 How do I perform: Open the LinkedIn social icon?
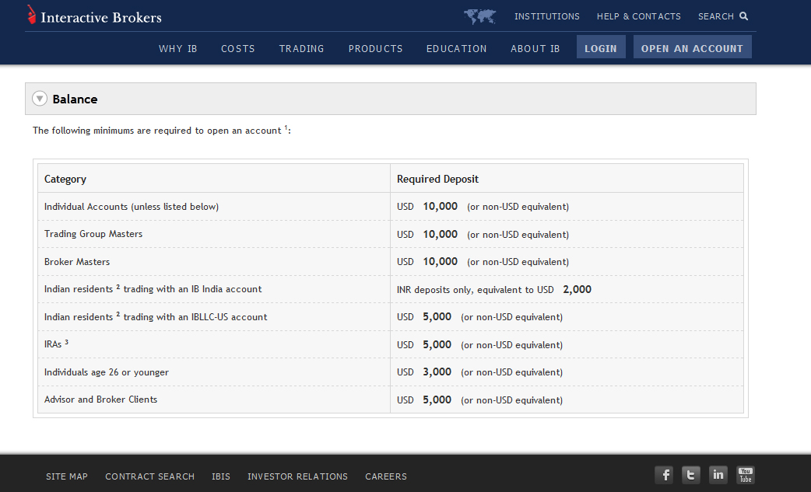718,475
